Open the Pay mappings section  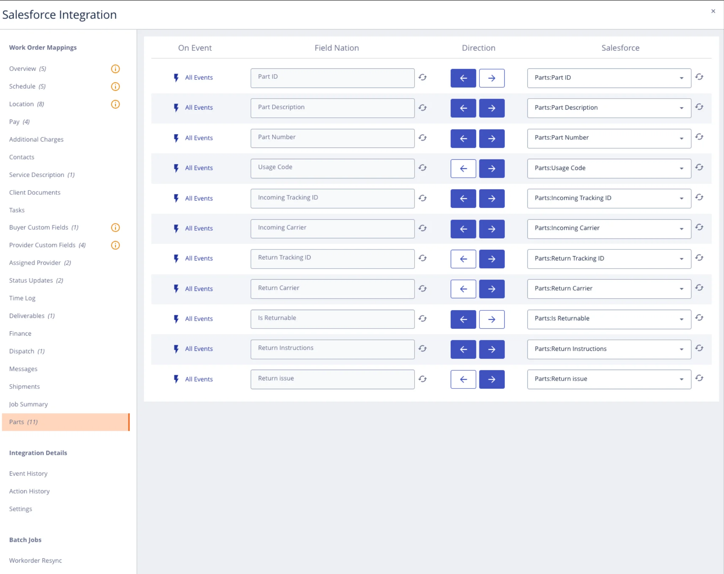click(19, 122)
